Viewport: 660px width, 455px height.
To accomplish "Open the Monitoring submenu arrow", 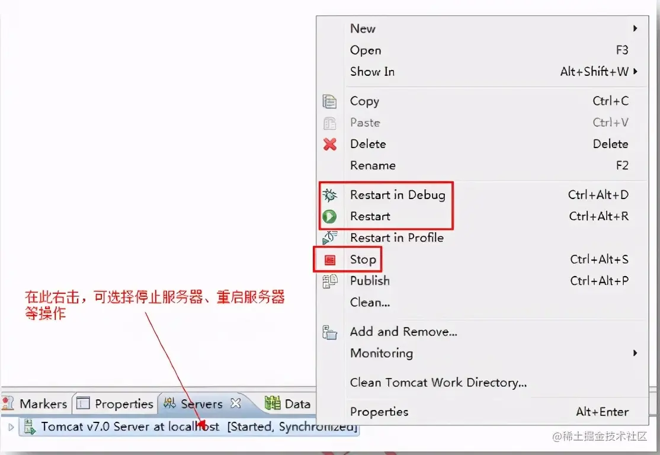I will [x=635, y=353].
